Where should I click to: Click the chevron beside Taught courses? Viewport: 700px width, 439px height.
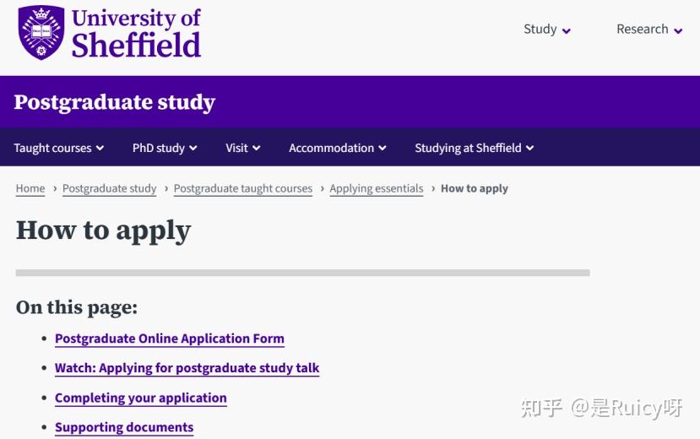pyautogui.click(x=100, y=148)
